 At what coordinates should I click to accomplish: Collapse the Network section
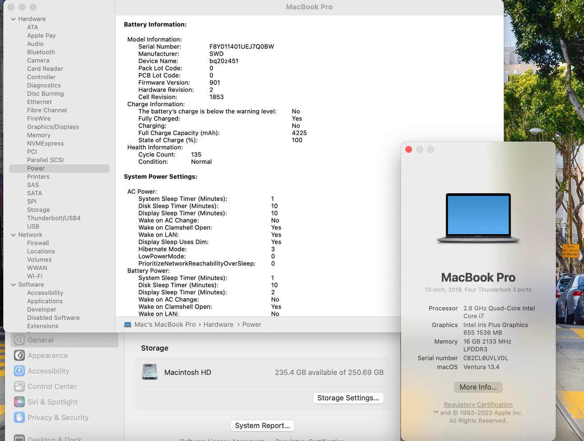(x=13, y=234)
